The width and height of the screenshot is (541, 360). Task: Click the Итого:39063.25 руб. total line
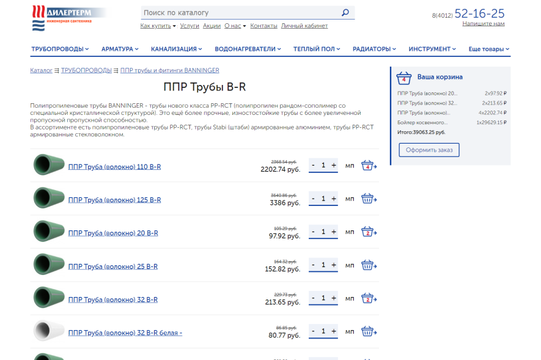[x=421, y=133]
